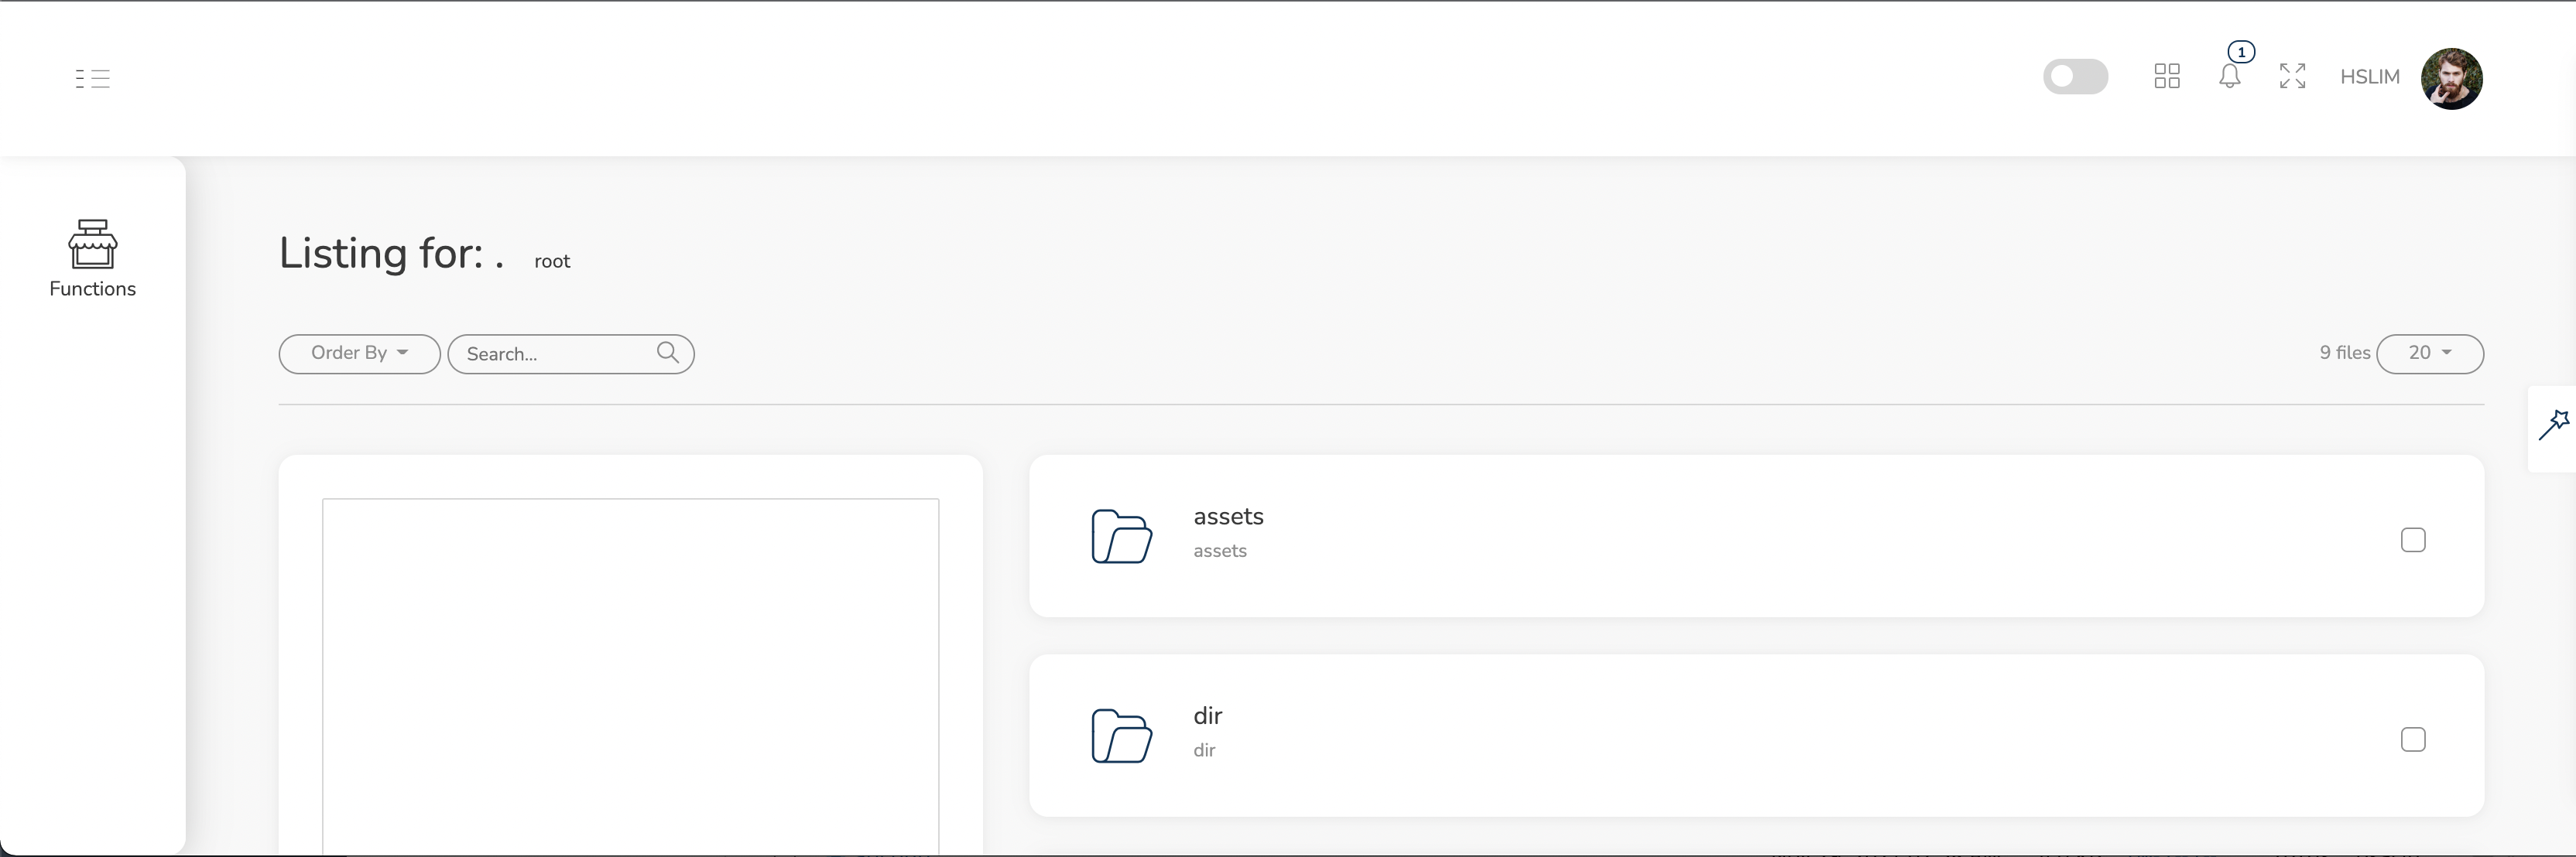This screenshot has height=857, width=2576.
Task: Toggle the header theme switch
Action: [x=2075, y=76]
